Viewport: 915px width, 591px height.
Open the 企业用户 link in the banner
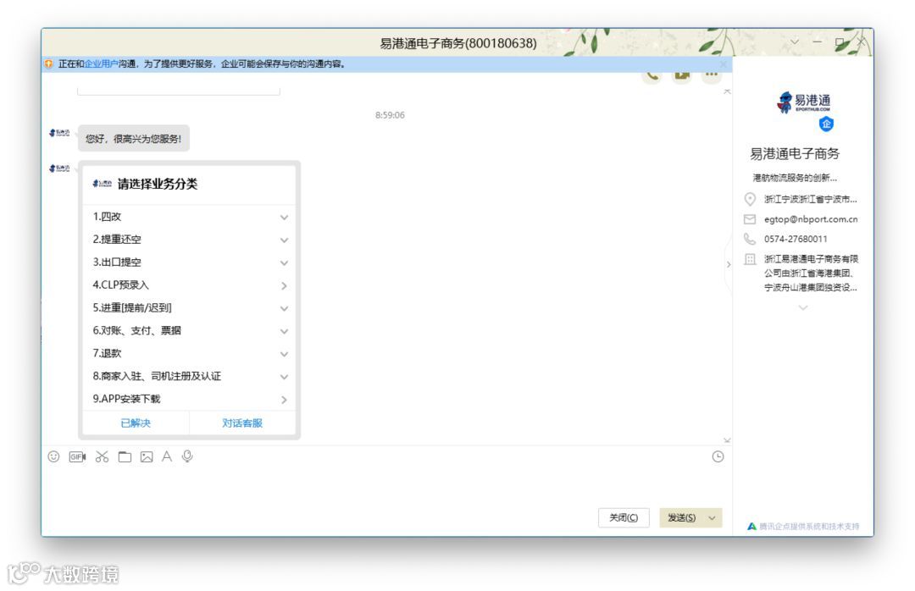tap(101, 64)
